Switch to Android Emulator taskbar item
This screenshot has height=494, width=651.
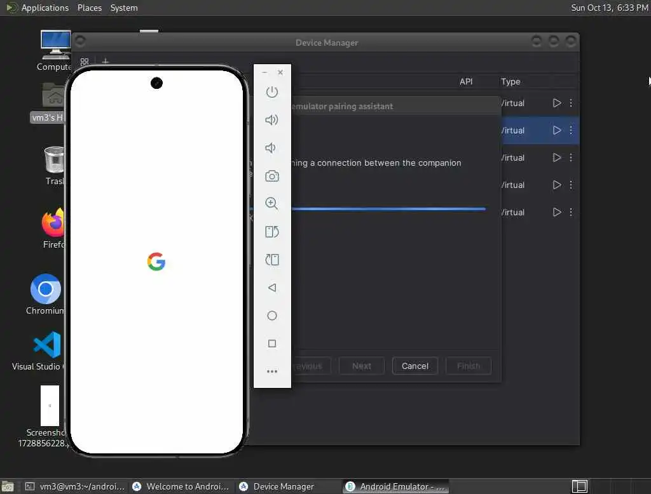[x=395, y=486]
